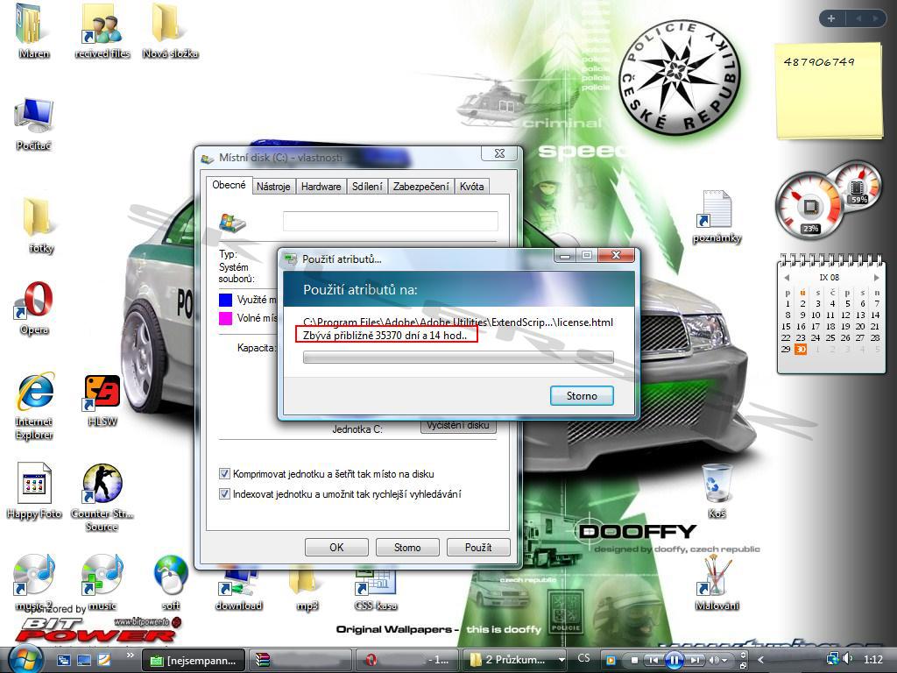Open the soft desktop icon

[x=171, y=582]
